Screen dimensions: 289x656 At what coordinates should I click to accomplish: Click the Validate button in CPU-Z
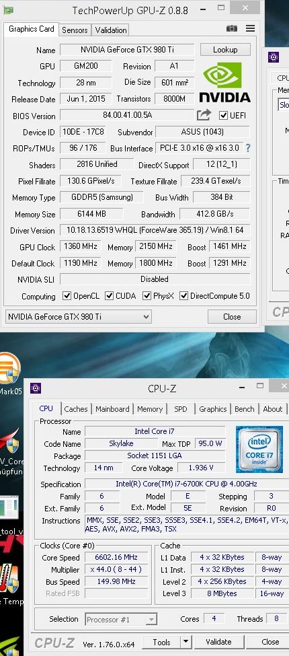coord(218,642)
